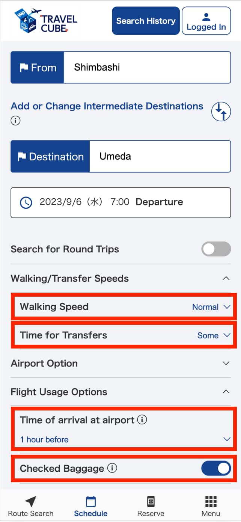Click info icon next to Checked Baggage
Image resolution: width=241 pixels, height=522 pixels.
pyautogui.click(x=112, y=468)
